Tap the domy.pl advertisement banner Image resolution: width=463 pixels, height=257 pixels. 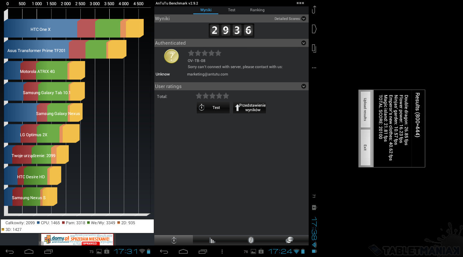[77, 240]
